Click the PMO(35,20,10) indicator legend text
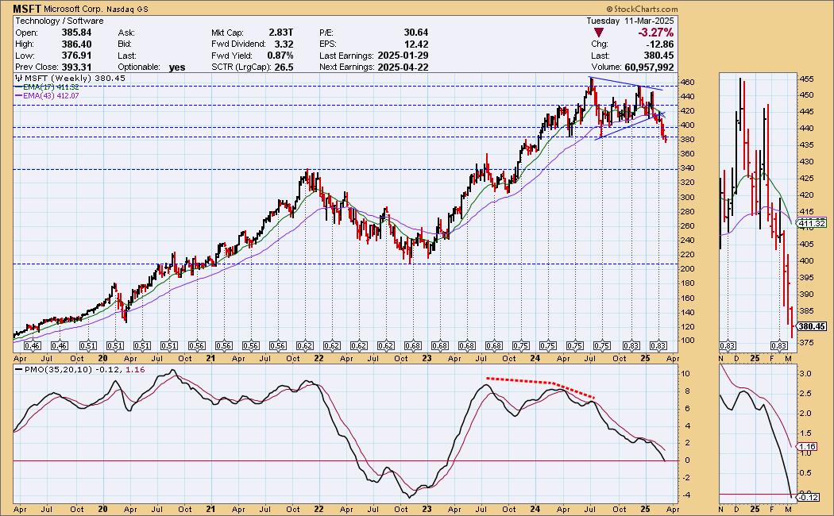 click(85, 369)
